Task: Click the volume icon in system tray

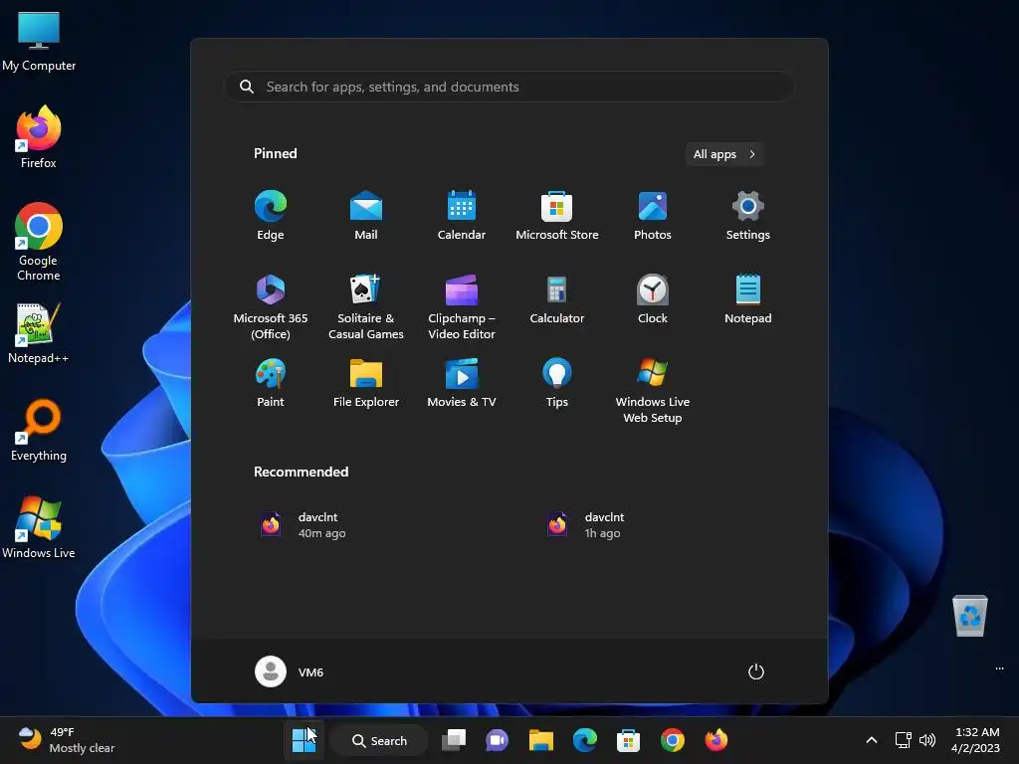Action: [927, 740]
